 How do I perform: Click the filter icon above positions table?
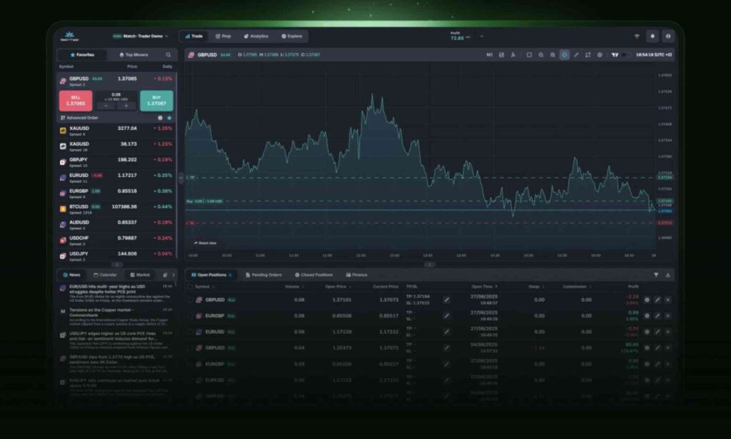(656, 275)
